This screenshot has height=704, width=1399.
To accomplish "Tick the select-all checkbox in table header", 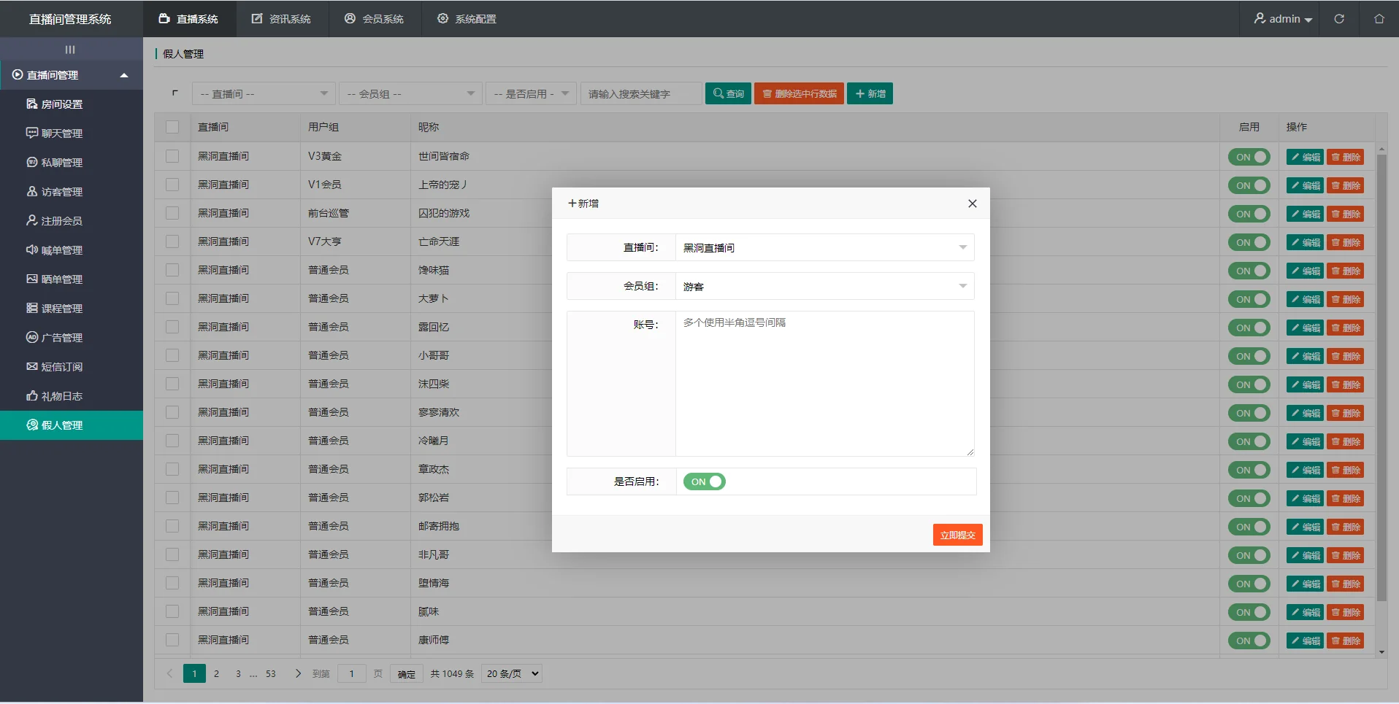I will 172,127.
